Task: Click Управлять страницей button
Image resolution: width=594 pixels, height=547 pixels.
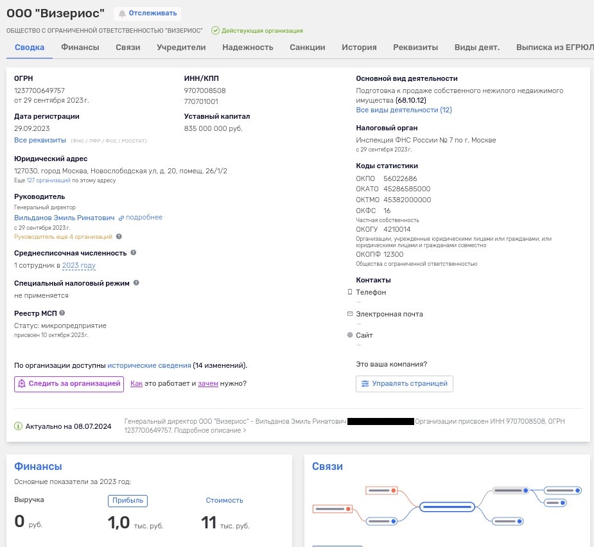Action: 404,384
